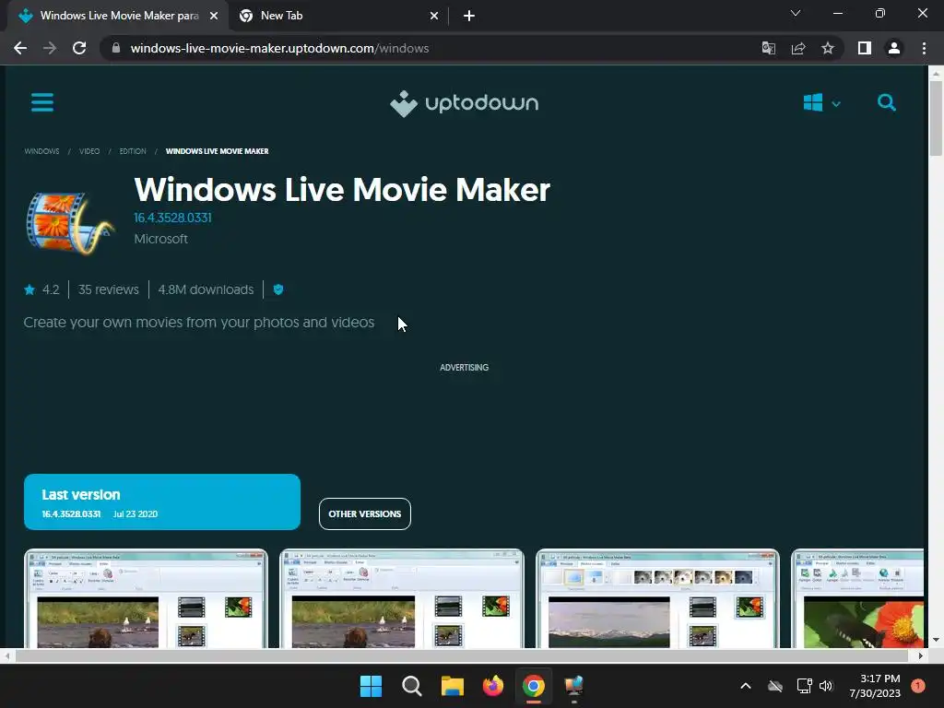This screenshot has height=708, width=944.
Task: Focus the address bar URL
Action: point(279,48)
